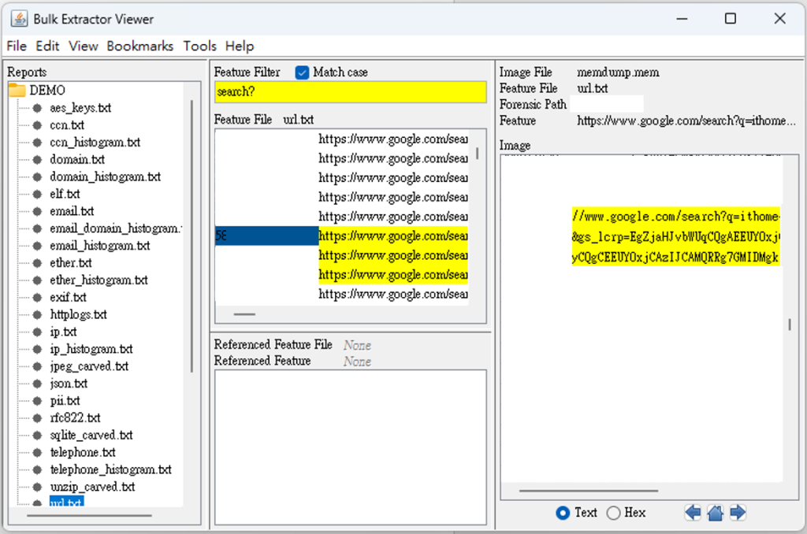This screenshot has height=534, width=807.
Task: Select domain.txt in the Reports list
Action: coord(77,159)
